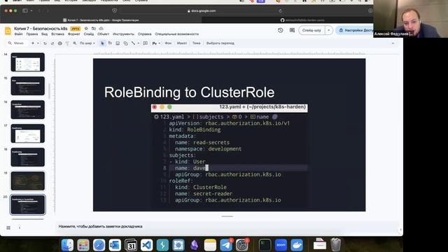The width and height of the screenshot is (448, 252).
Task: Choose the select cursor tool
Action: click(x=102, y=43)
